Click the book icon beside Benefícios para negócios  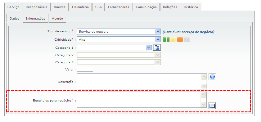click(x=212, y=106)
